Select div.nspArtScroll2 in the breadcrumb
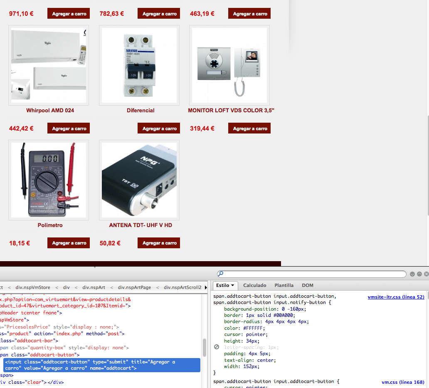Image resolution: width=429 pixels, height=388 pixels. pos(182,287)
